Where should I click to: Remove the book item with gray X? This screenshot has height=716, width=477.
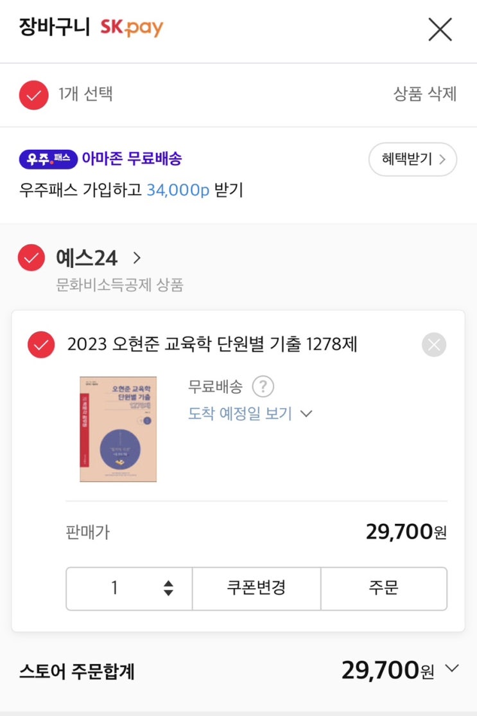click(x=434, y=345)
